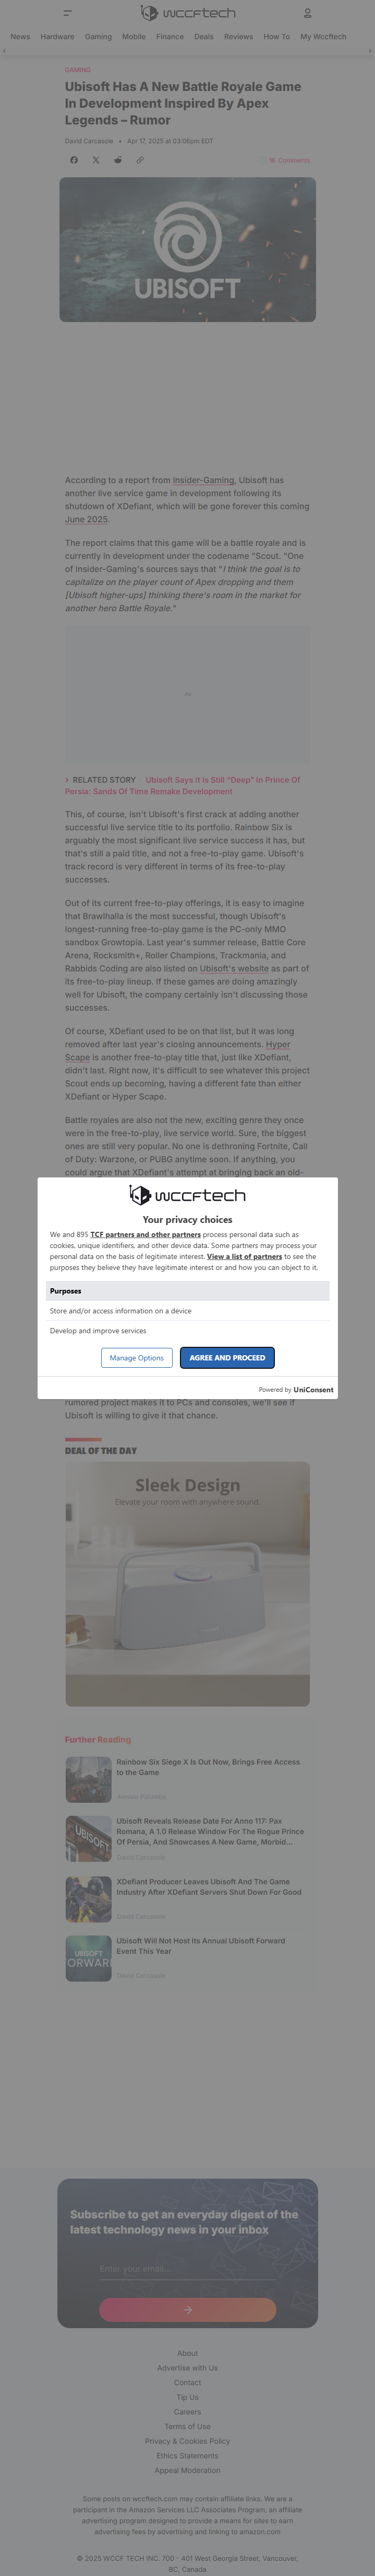This screenshot has height=2576, width=375.
Task: Click the Wccftech logo in header
Action: pos(188,13)
